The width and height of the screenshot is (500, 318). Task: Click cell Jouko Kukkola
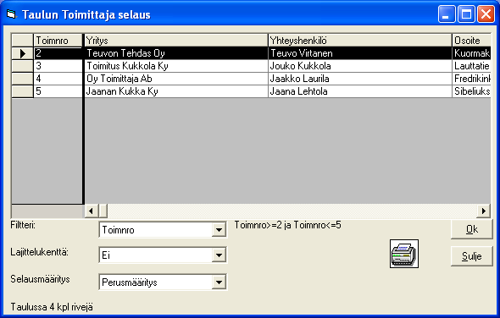tap(360, 66)
